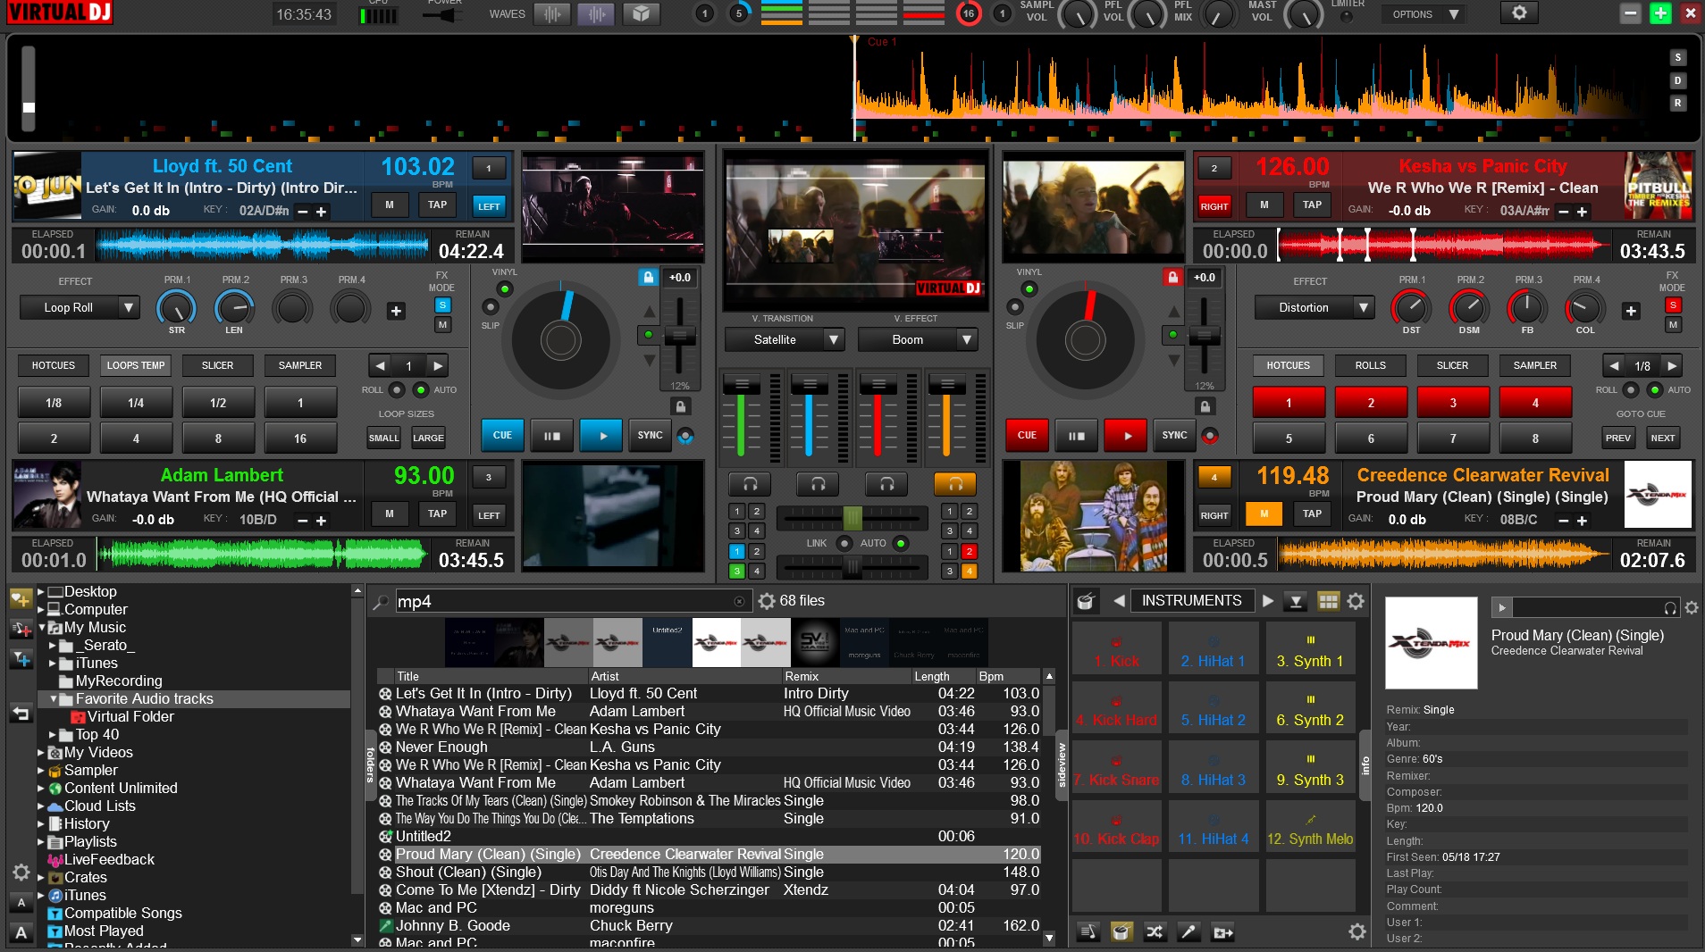Collapse the My Music folder
Image resolution: width=1705 pixels, height=952 pixels.
coord(41,627)
